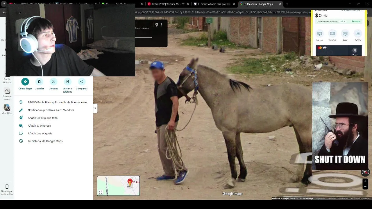The width and height of the screenshot is (372, 209).
Task: Click Pagar contactless icon on card
Action: coord(355,50)
